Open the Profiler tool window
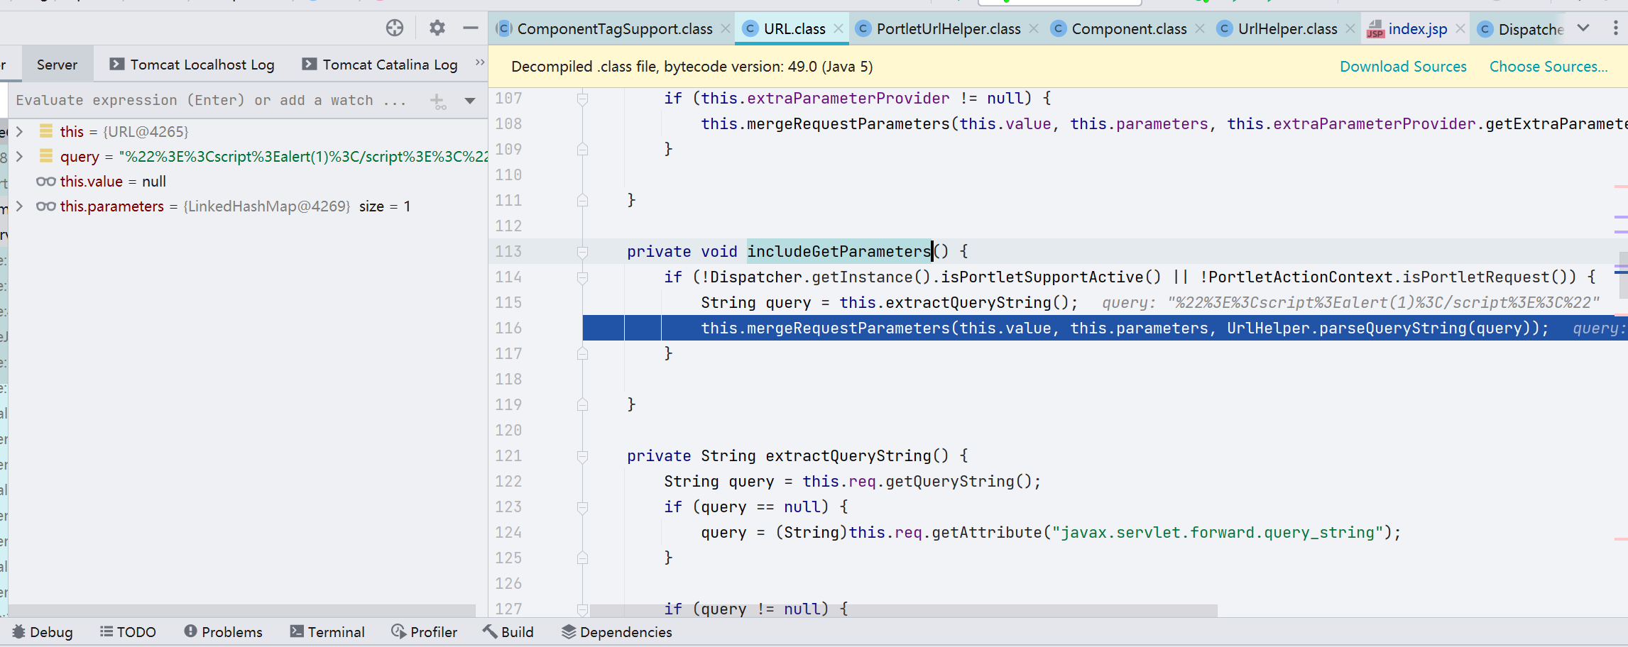The image size is (1628, 647). click(425, 631)
